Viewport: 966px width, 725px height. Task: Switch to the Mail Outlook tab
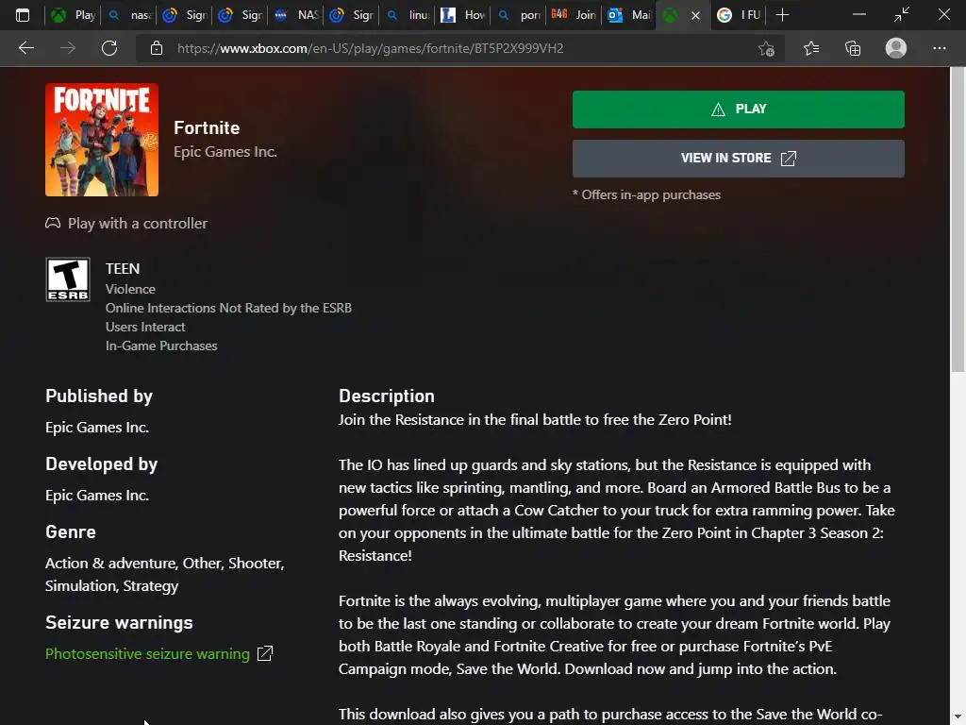click(x=627, y=15)
